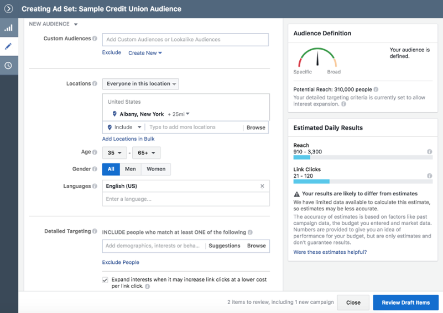The image size is (443, 313).
Task: Open the Add Locations in Bulk link
Action: coord(128,139)
